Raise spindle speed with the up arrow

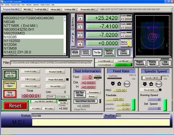point(151,84)
